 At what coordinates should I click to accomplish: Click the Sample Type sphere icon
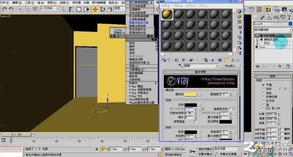pos(239,12)
